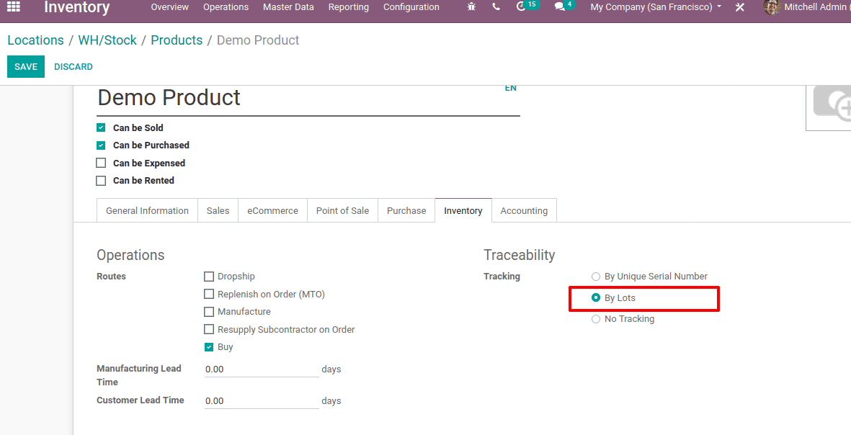Click the Inventory app title
The image size is (851, 435).
pyautogui.click(x=76, y=8)
